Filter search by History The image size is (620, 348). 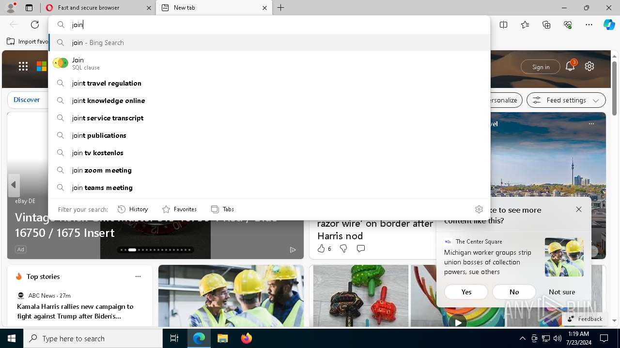pos(133,209)
